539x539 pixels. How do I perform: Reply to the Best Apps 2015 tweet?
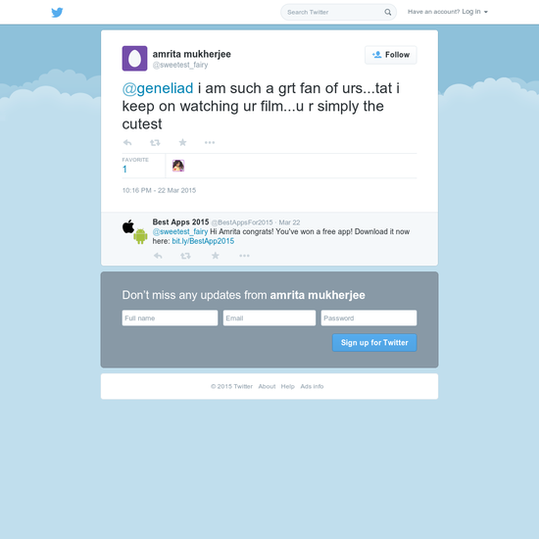[158, 256]
